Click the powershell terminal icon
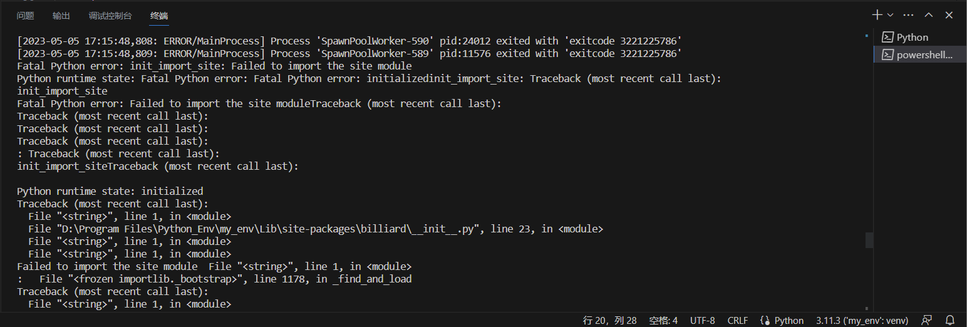Screen dimensions: 967x327 [x=887, y=54]
